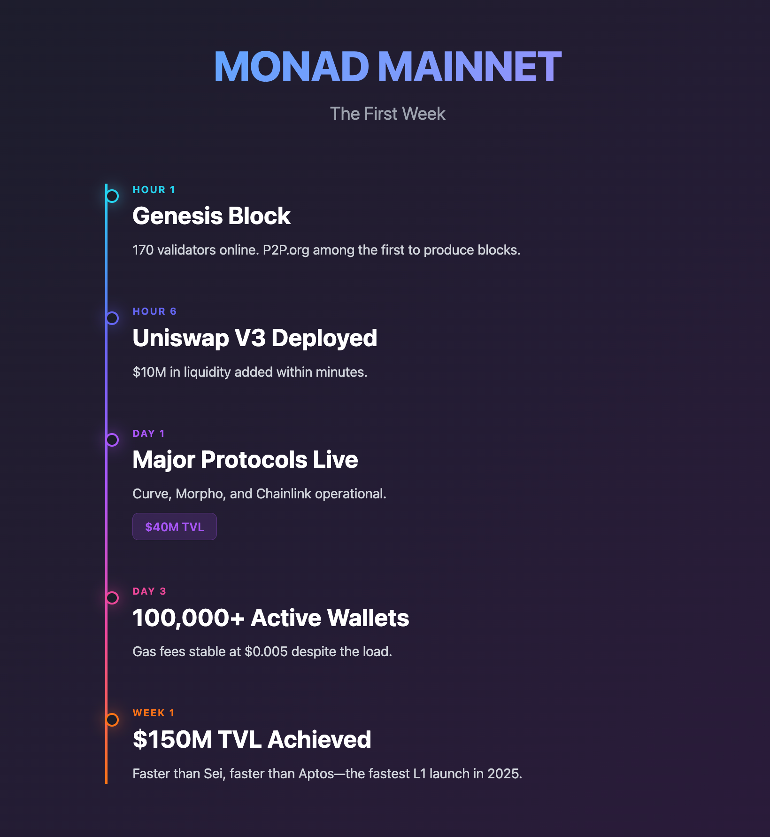Select the $150M TVL Achieved heading
This screenshot has width=770, height=837.
(252, 740)
